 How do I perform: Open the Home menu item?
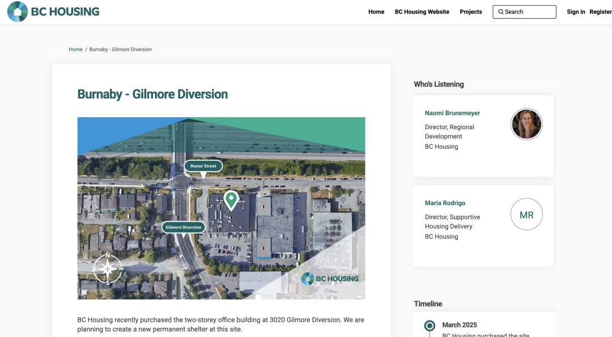tap(376, 12)
